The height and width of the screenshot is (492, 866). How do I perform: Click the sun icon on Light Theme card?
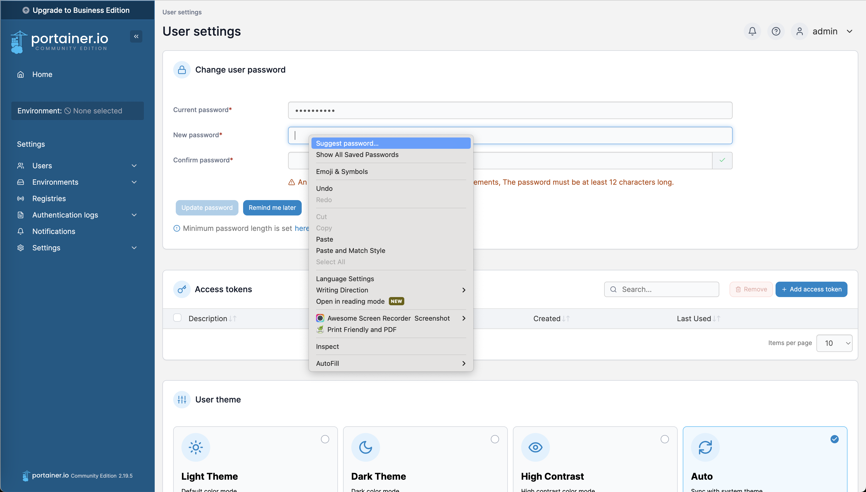(x=196, y=447)
